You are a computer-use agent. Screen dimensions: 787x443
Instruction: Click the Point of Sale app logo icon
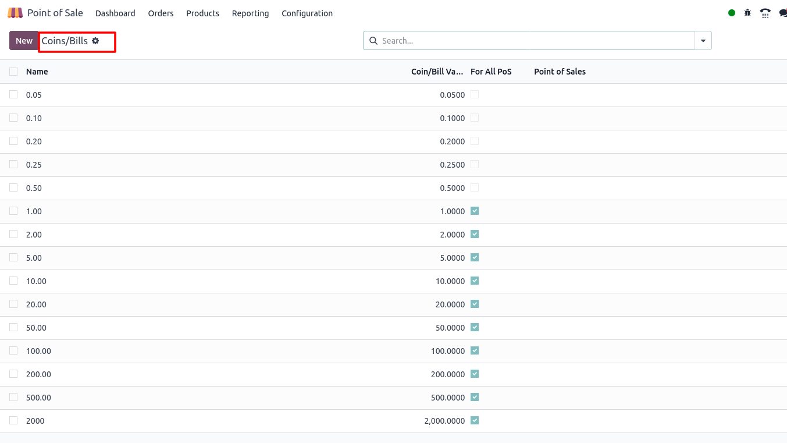(x=15, y=13)
